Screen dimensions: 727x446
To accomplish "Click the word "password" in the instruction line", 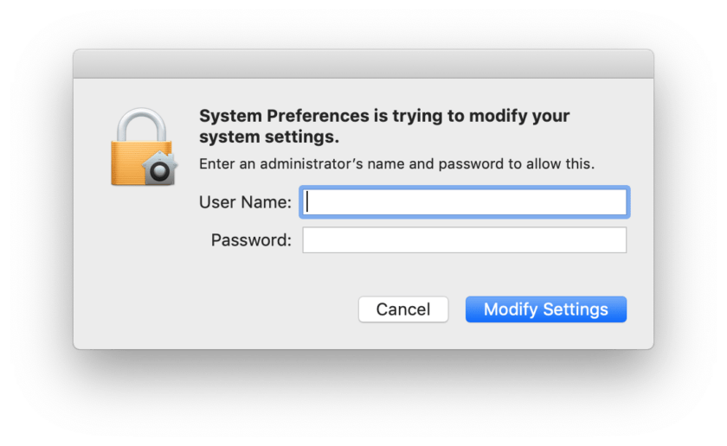I will [x=471, y=164].
